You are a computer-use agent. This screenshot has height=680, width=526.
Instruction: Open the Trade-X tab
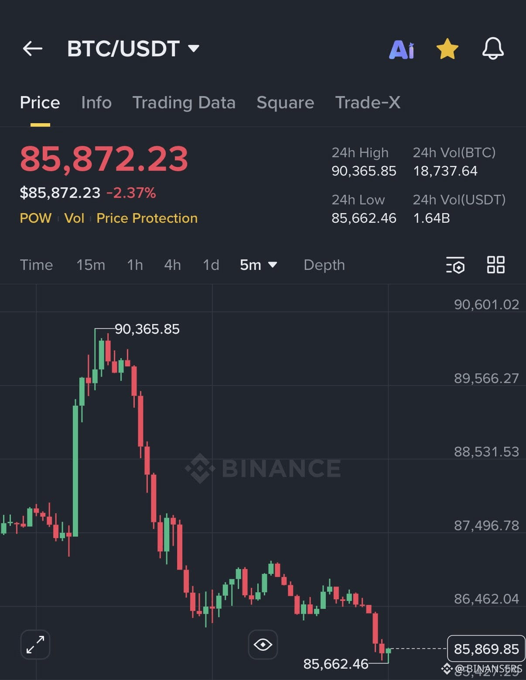368,103
